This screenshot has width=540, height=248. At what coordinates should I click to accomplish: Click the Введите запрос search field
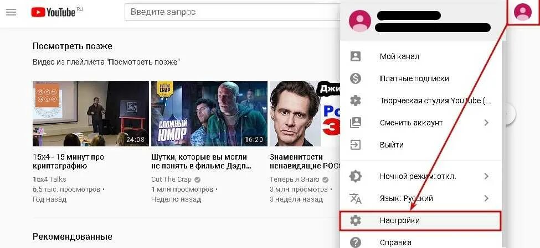(231, 12)
